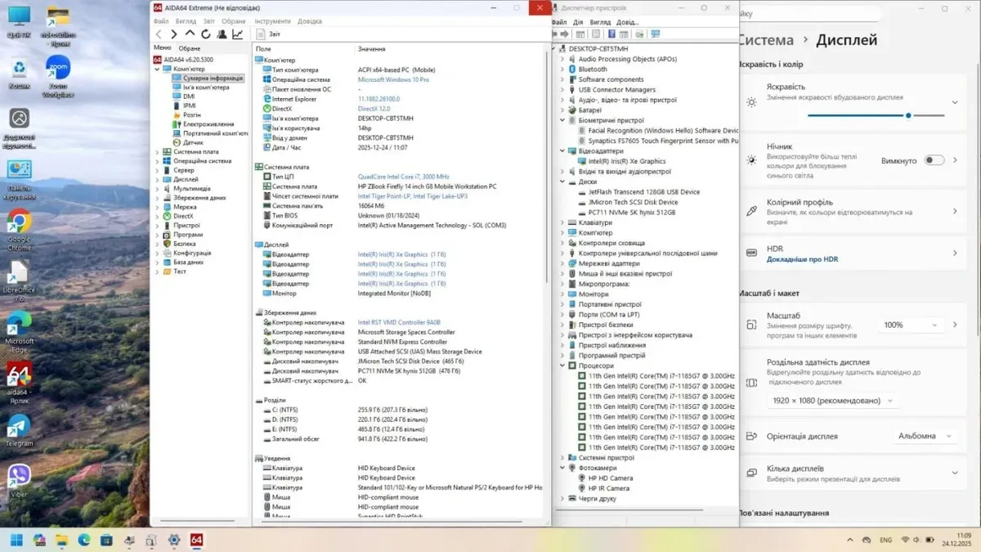The width and height of the screenshot is (981, 552).
Task: Click the forward arrow in AIDA64 toolbar
Action: (173, 34)
